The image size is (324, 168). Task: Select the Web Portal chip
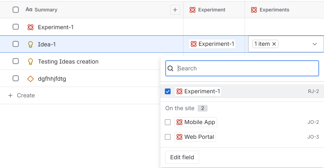click(195, 137)
